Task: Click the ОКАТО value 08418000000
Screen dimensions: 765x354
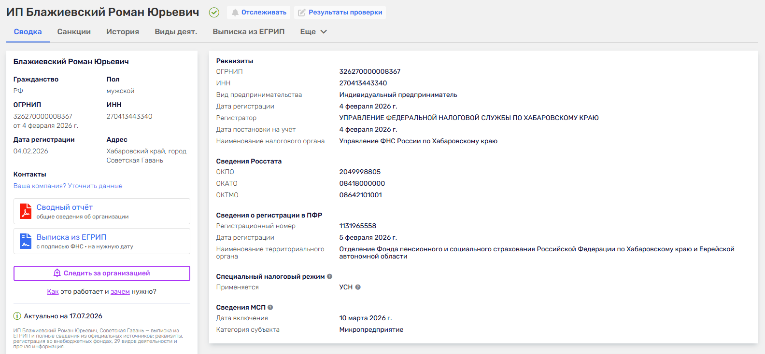Action: tap(362, 183)
